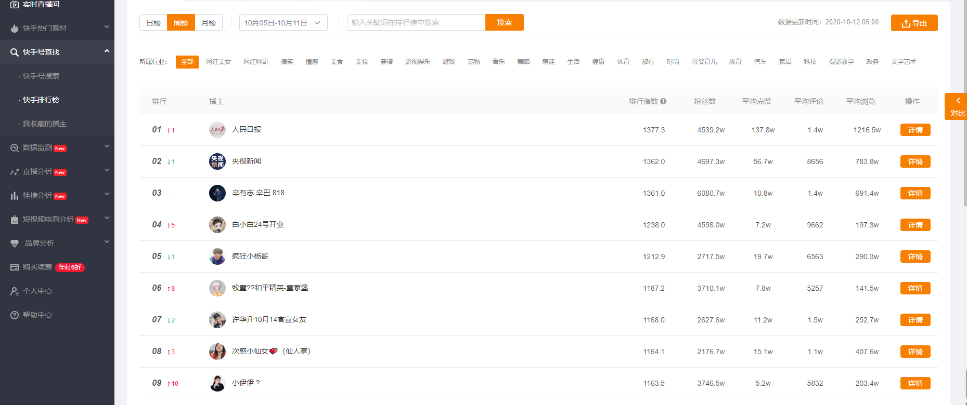This screenshot has width=967, height=405.
Task: Click the 个人中心 person icon
Action: click(15, 291)
